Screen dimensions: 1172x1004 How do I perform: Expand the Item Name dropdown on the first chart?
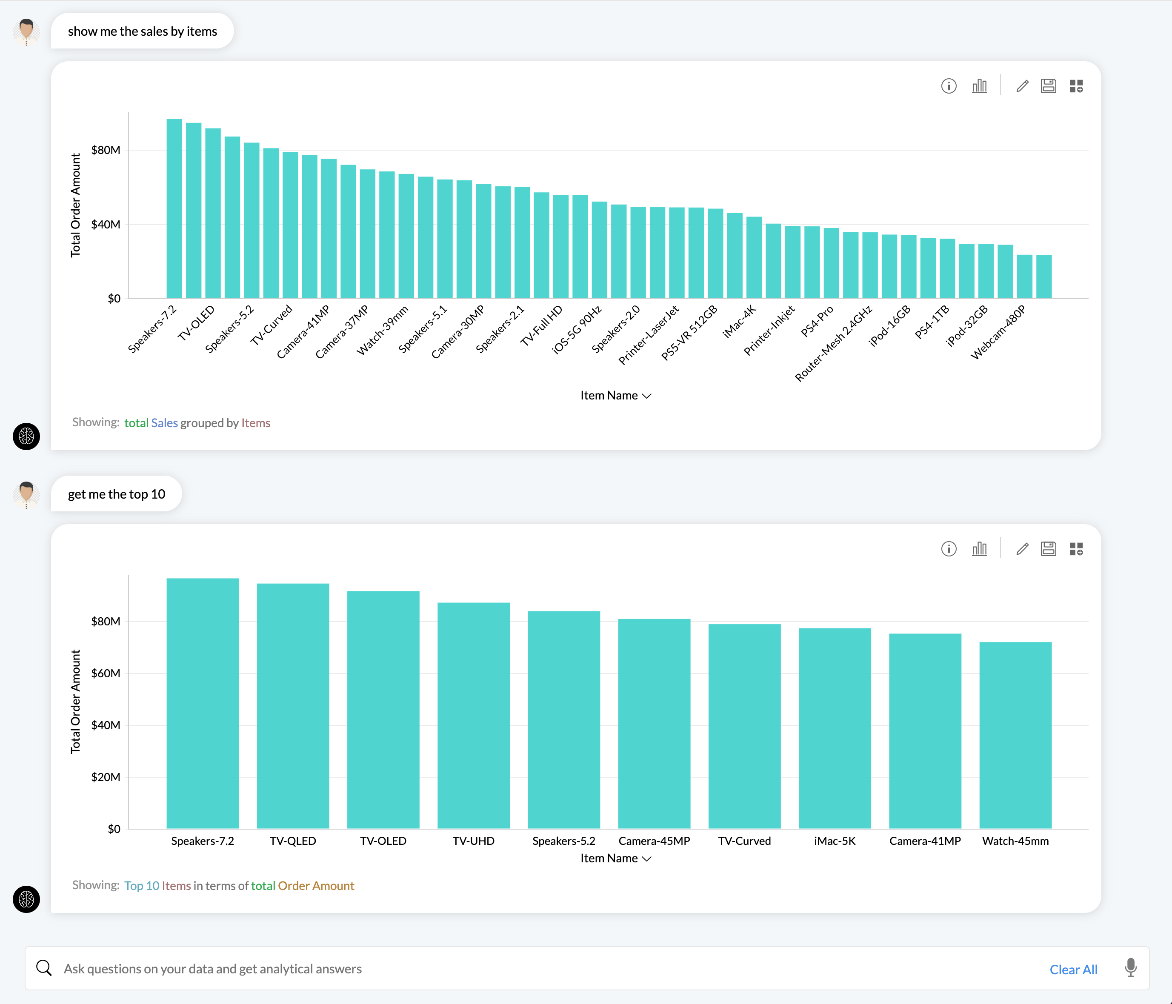tap(615, 395)
